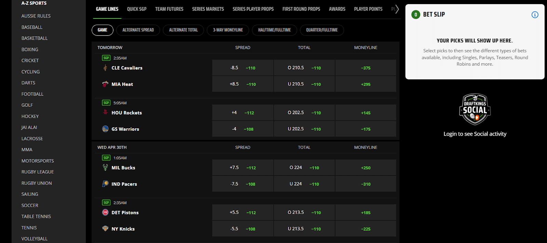Select Alternate Spread filter
The width and height of the screenshot is (547, 243).
138,30
